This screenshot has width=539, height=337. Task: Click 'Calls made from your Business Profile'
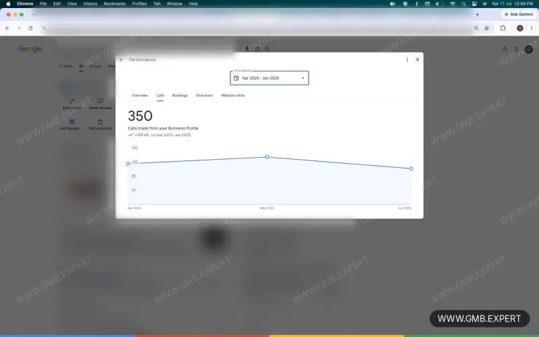click(163, 128)
